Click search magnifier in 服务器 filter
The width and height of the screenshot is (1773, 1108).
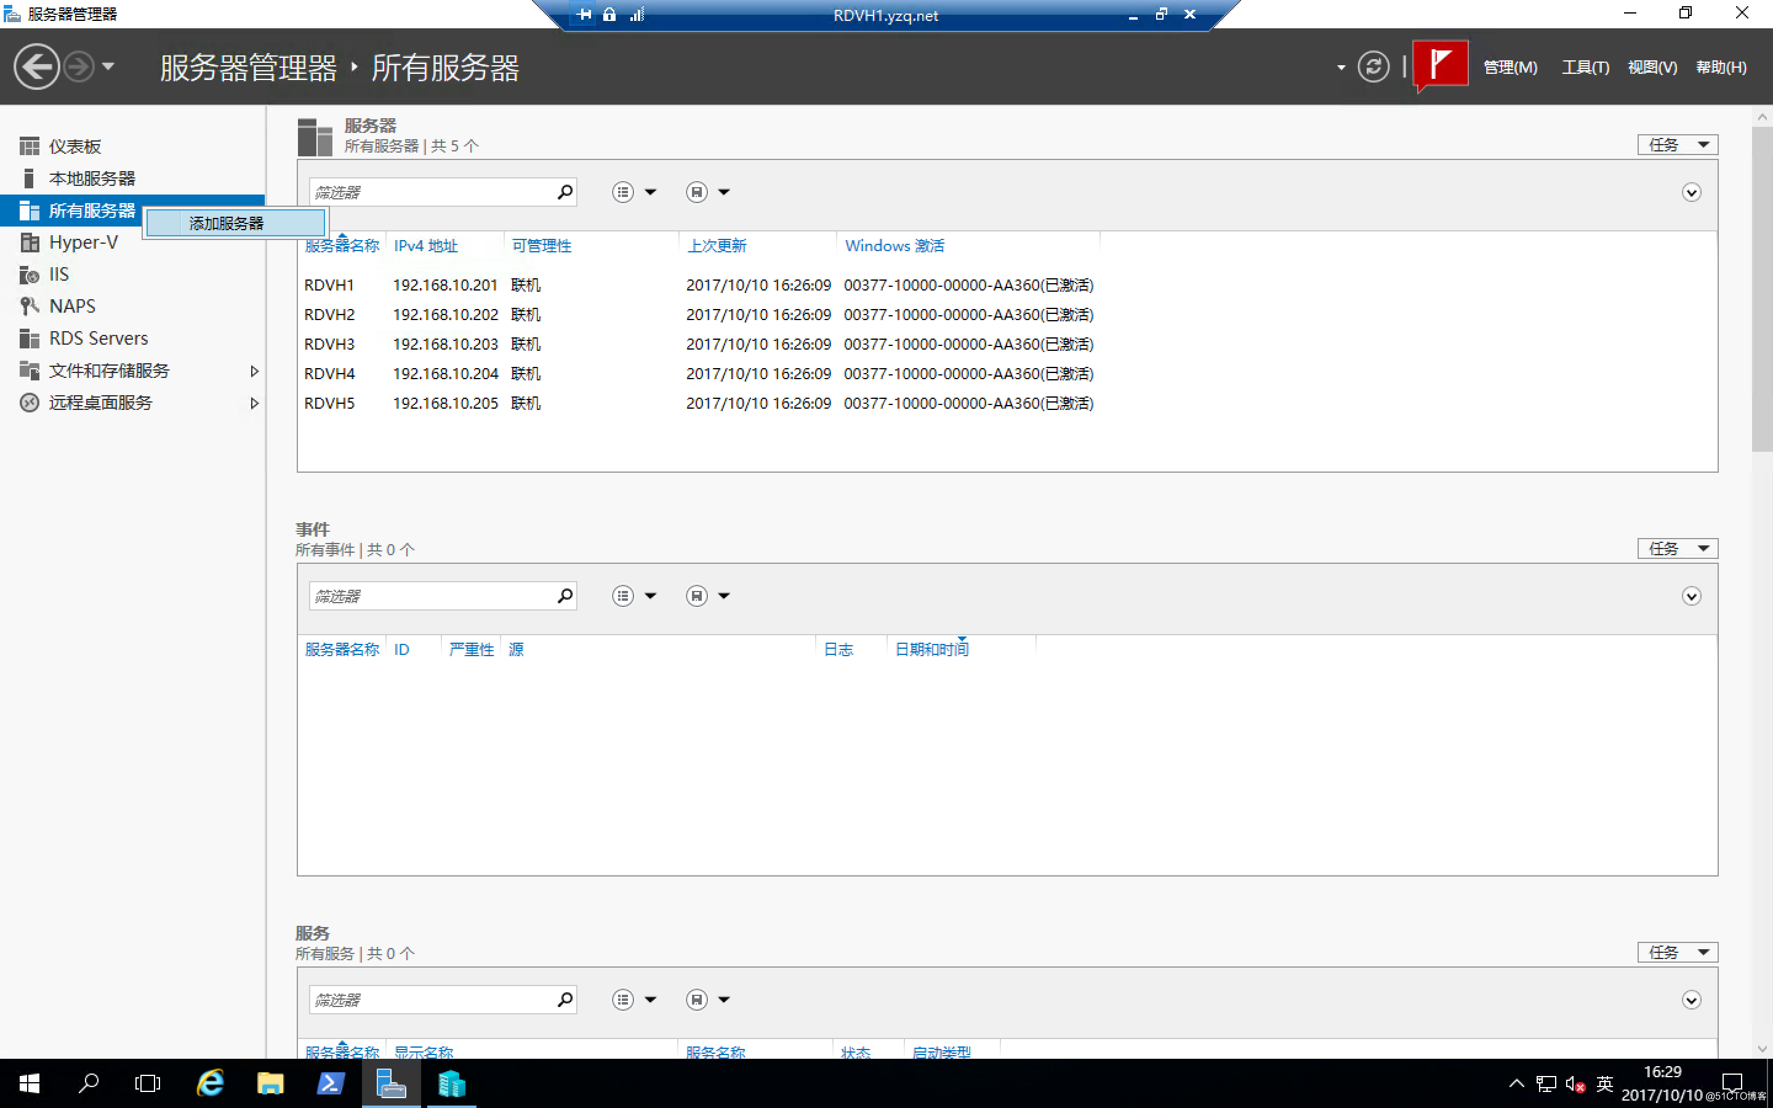click(x=565, y=192)
